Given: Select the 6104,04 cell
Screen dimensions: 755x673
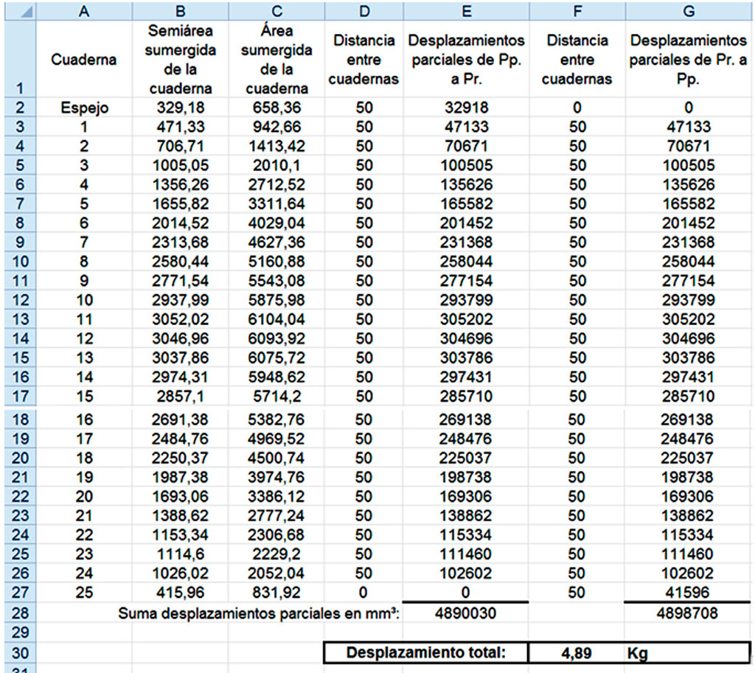Looking at the screenshot, I should (276, 319).
